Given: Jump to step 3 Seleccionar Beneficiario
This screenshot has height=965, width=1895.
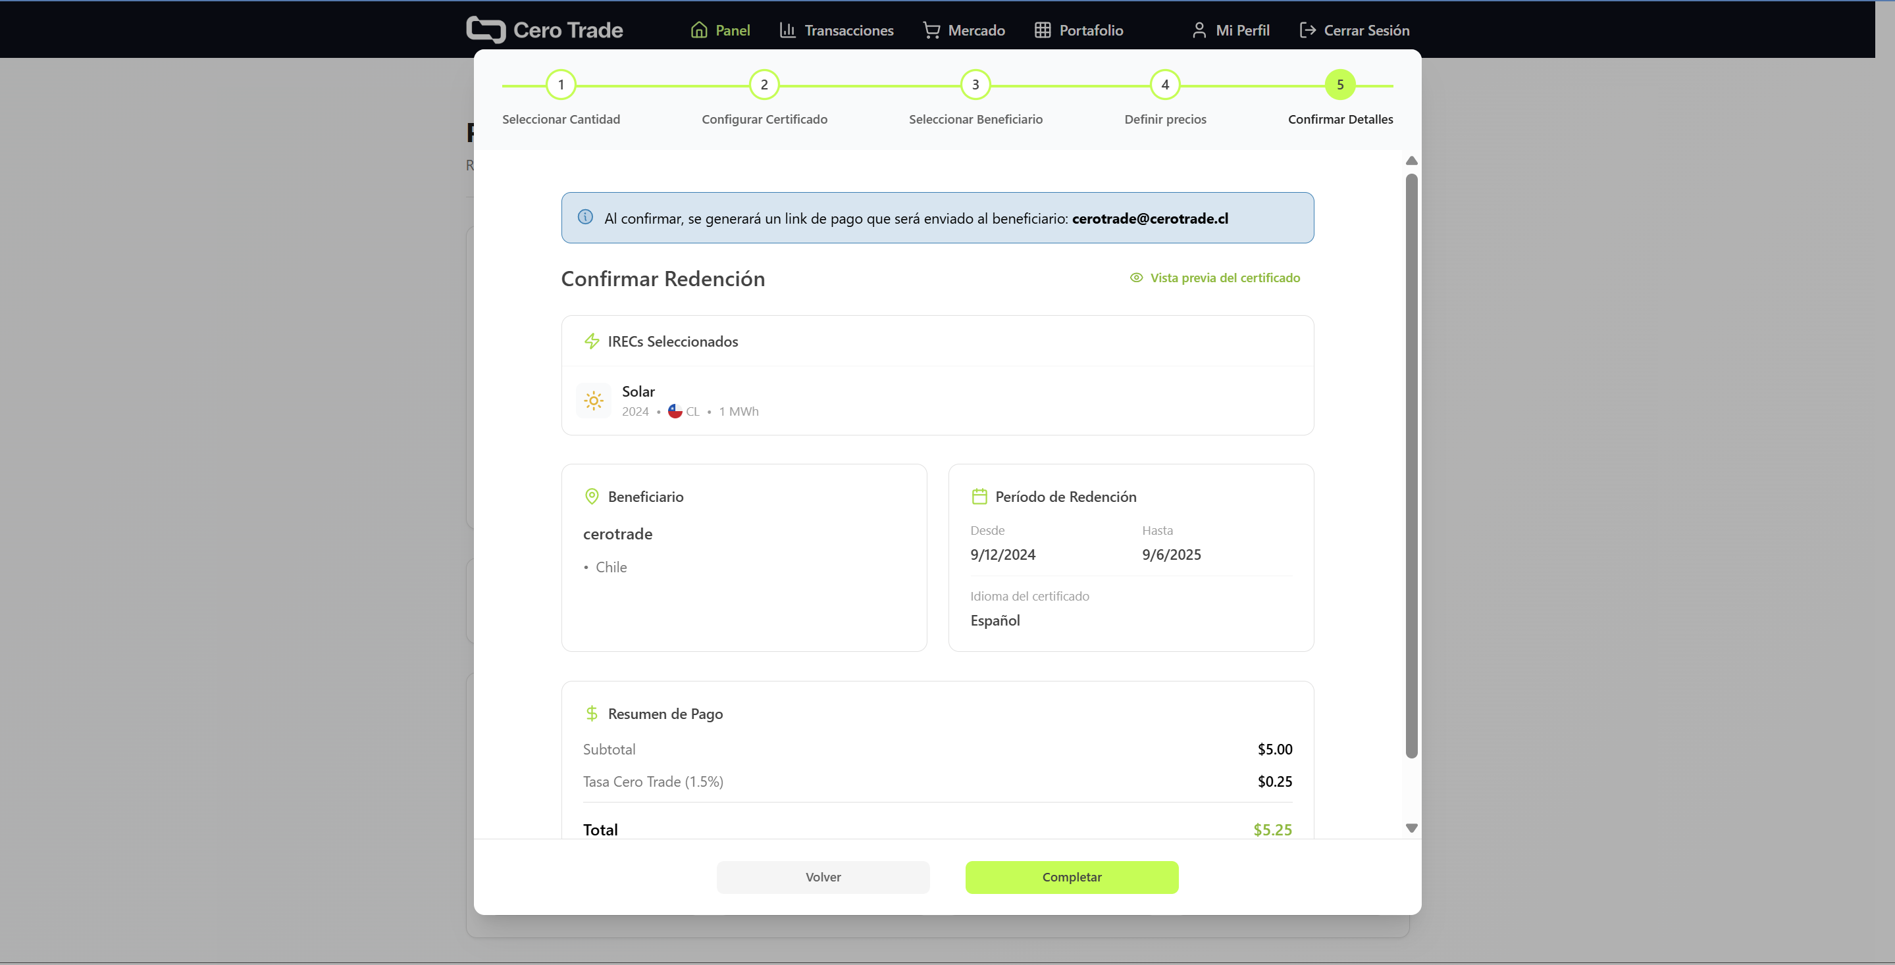Looking at the screenshot, I should coord(975,86).
